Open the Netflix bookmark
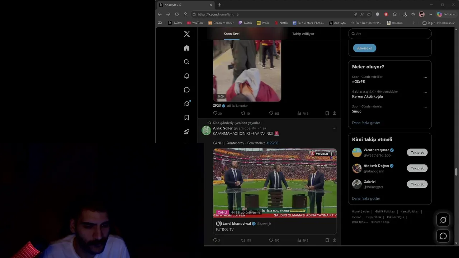459x258 pixels. pyautogui.click(x=281, y=23)
